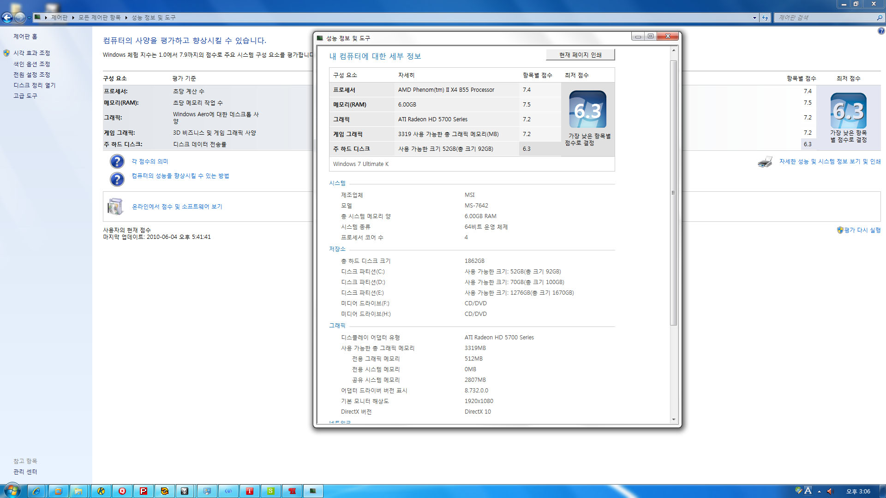
Task: Click the 64비트 운영 체제 value
Action: (x=486, y=227)
